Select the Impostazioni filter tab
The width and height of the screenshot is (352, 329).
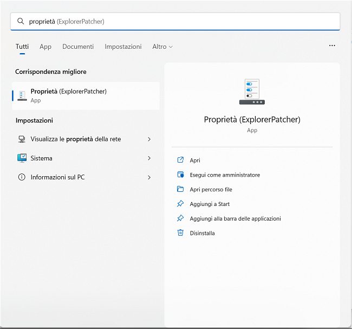pyautogui.click(x=123, y=47)
